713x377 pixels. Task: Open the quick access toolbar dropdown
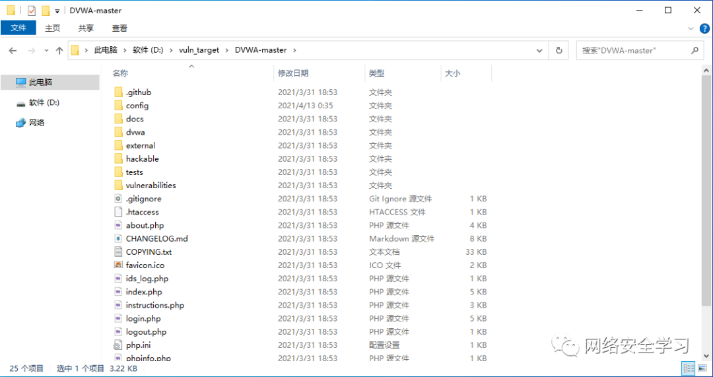[x=57, y=11]
